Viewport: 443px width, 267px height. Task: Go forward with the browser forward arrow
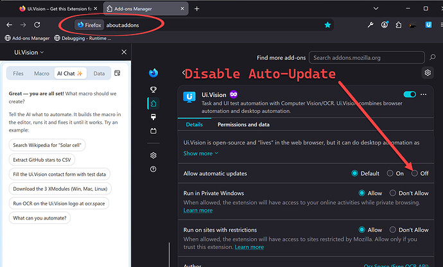[x=23, y=25]
